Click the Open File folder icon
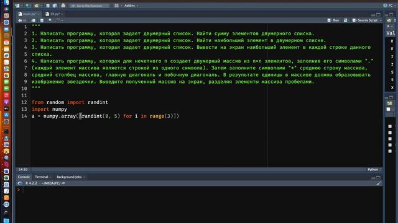 pyautogui.click(x=37, y=6)
